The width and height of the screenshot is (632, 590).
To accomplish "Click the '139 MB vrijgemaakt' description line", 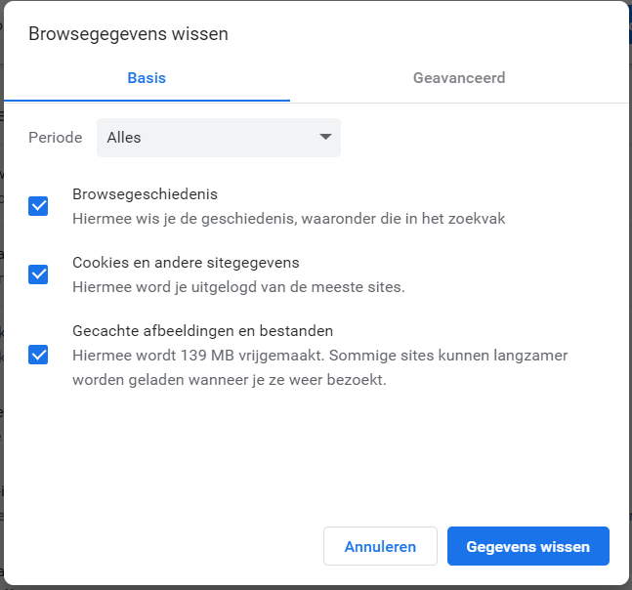I will click(319, 356).
